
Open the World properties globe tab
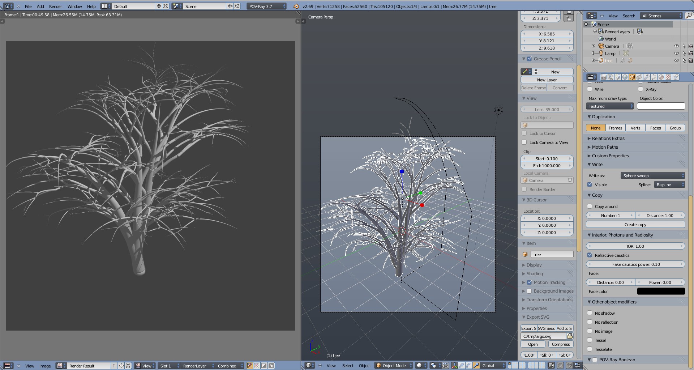coord(625,77)
